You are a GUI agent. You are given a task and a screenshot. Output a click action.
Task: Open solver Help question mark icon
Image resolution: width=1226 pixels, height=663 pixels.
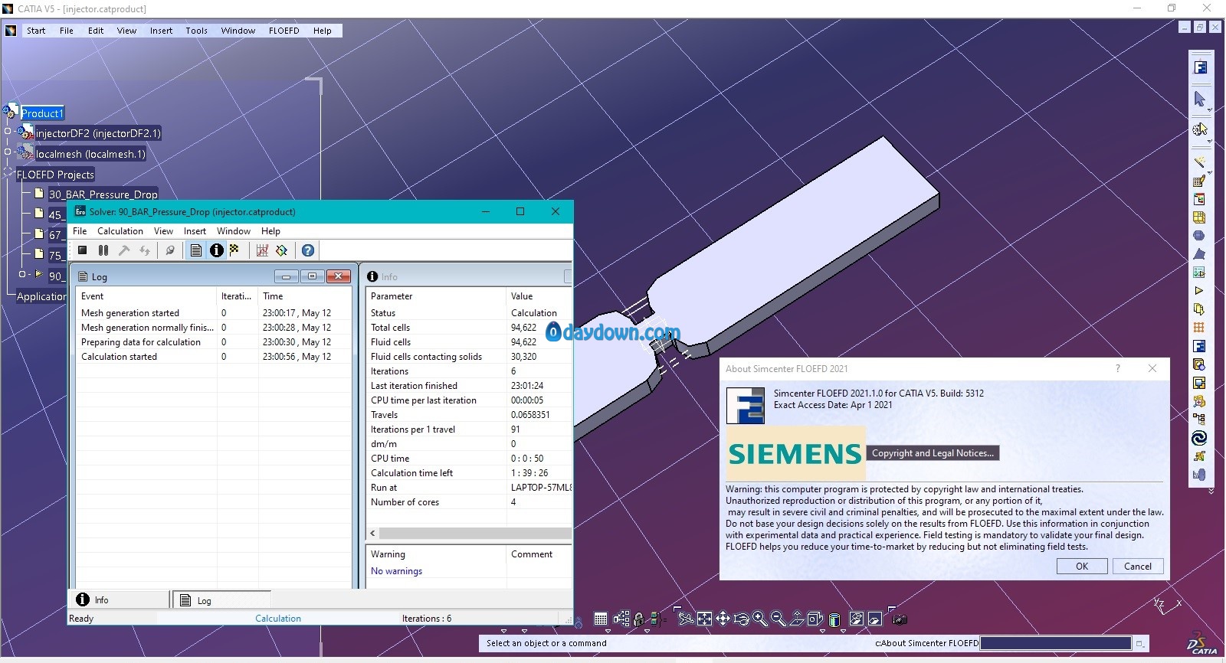(308, 250)
